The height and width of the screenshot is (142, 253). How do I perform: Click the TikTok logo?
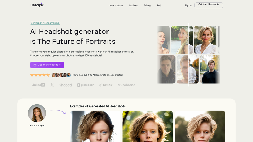click(x=106, y=85)
